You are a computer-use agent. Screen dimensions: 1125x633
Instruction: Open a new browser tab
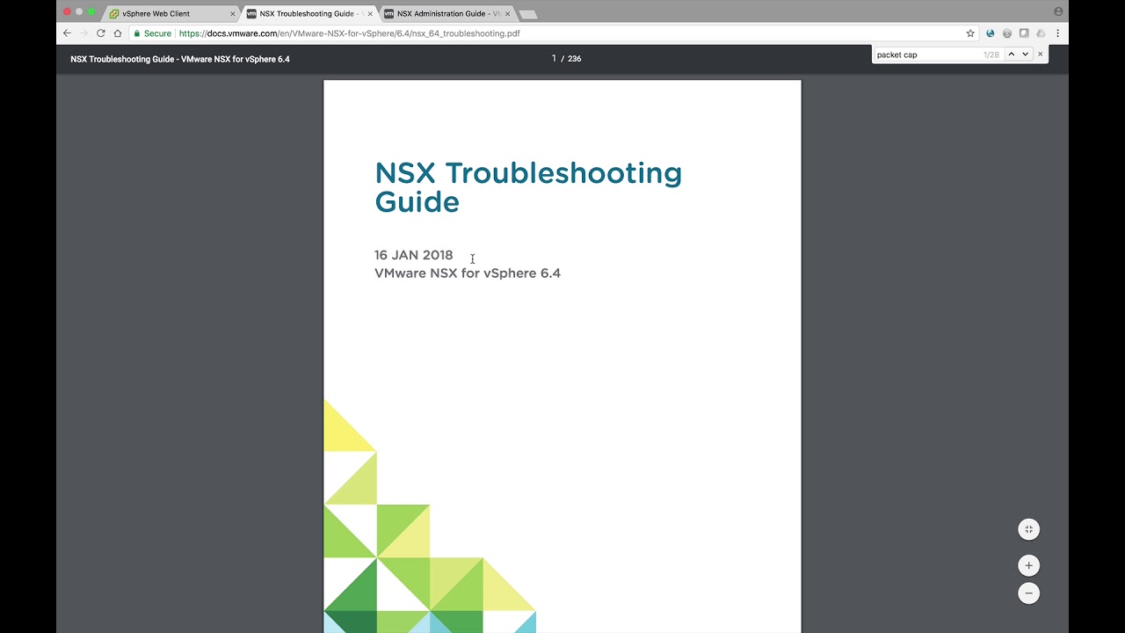527,14
